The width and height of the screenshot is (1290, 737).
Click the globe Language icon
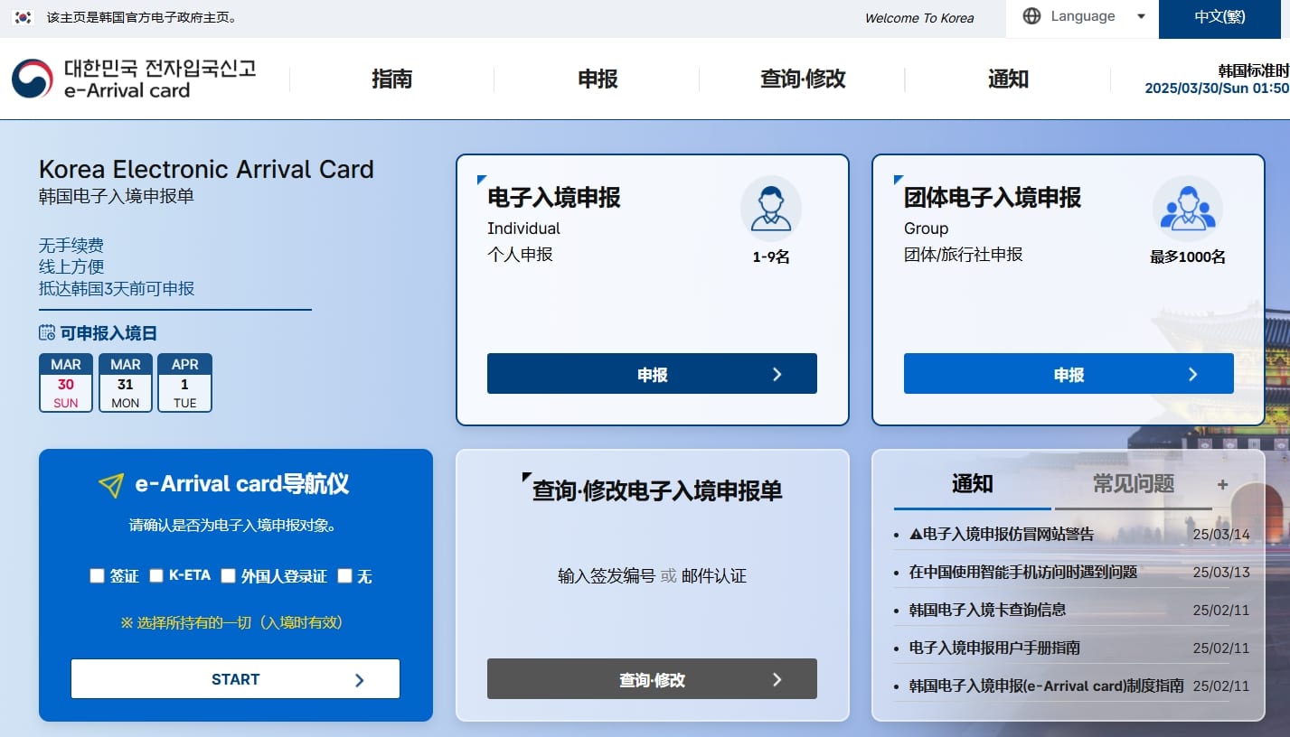coord(1031,16)
